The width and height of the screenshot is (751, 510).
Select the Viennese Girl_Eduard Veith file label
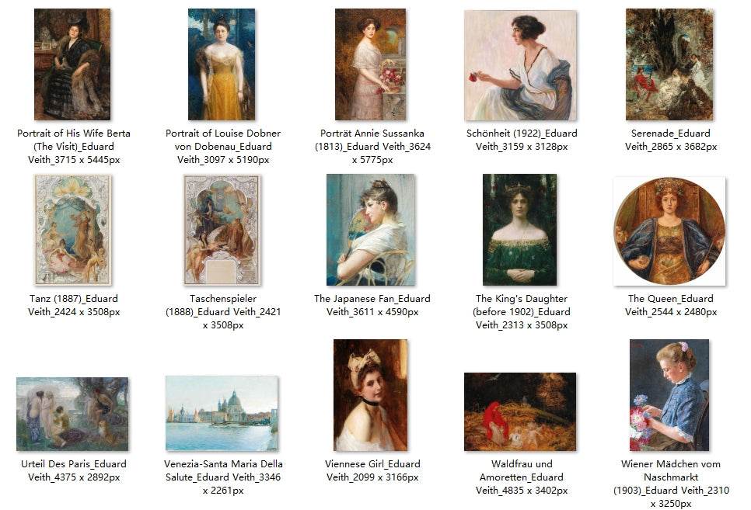pos(372,470)
